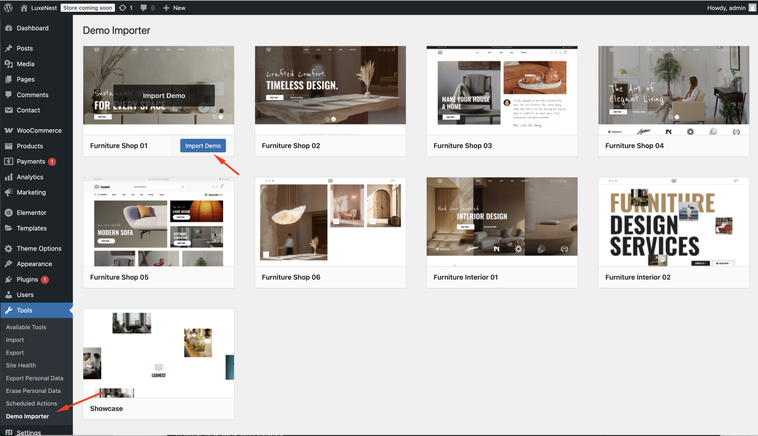
Task: Open the Showcase demo thumbnail
Action: click(x=158, y=353)
